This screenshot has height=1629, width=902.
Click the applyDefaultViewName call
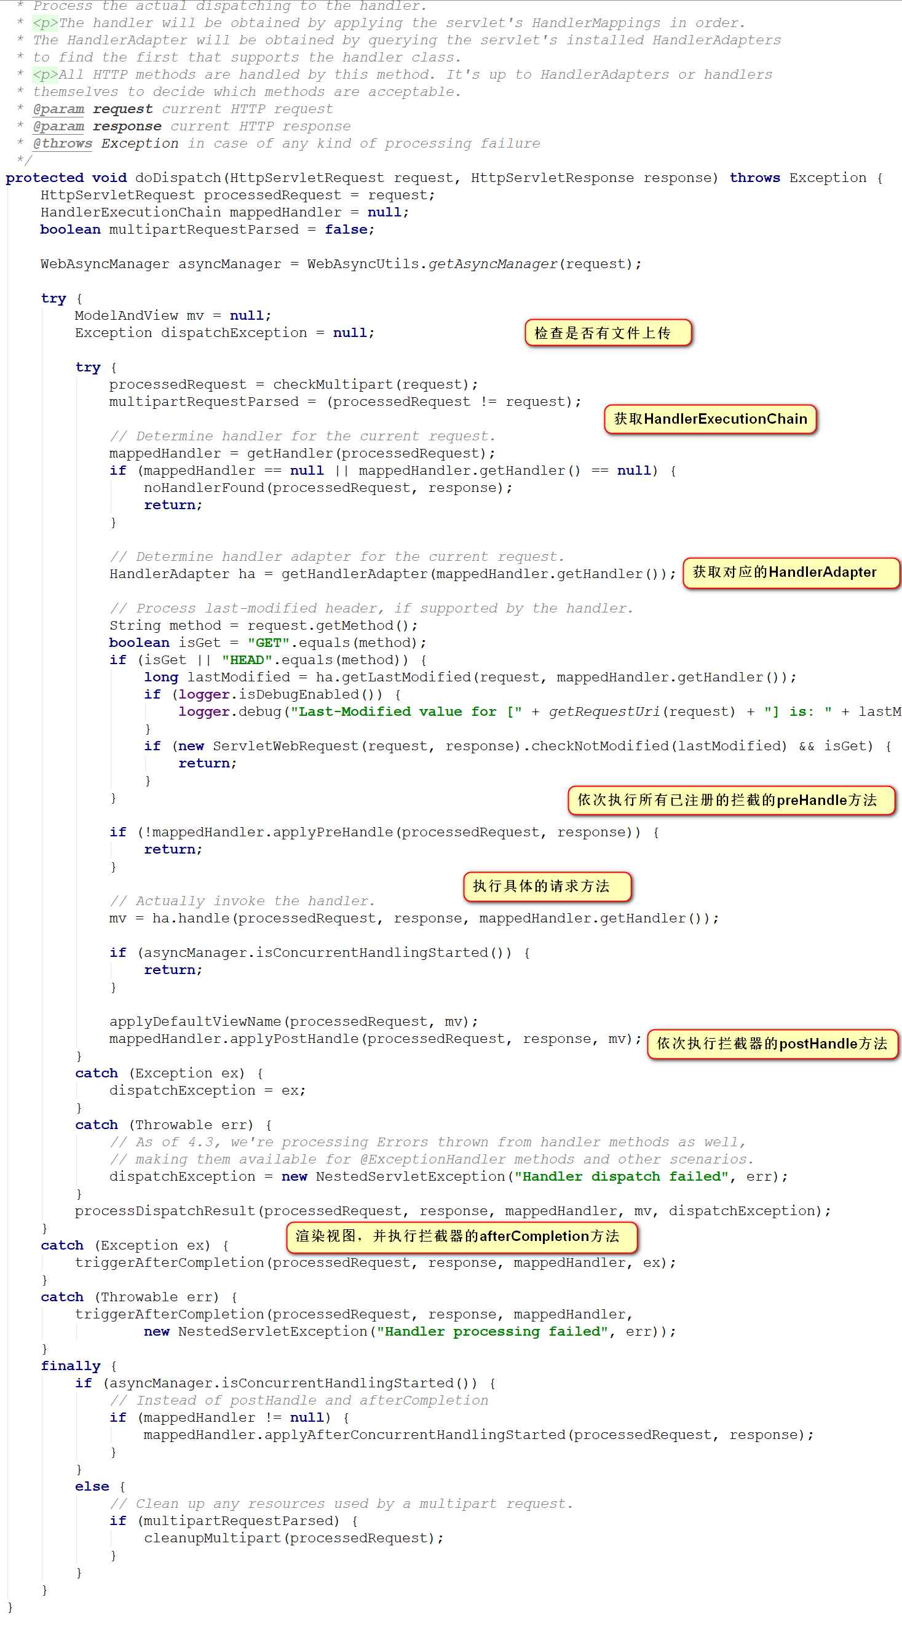[195, 1021]
